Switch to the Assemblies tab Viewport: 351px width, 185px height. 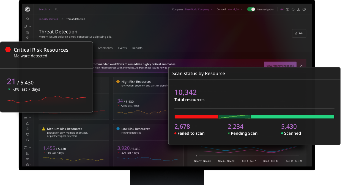pyautogui.click(x=105, y=48)
